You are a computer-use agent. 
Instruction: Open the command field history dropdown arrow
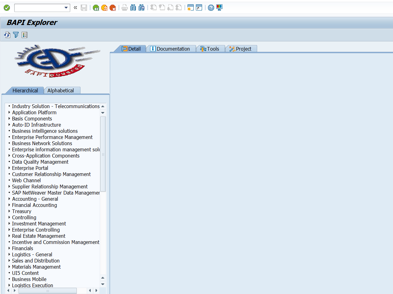click(67, 8)
